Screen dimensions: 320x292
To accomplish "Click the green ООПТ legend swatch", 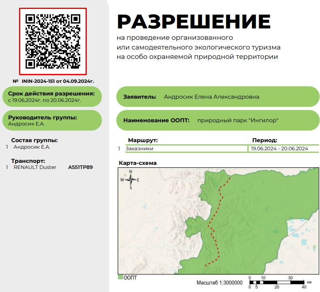I will pyautogui.click(x=120, y=278).
